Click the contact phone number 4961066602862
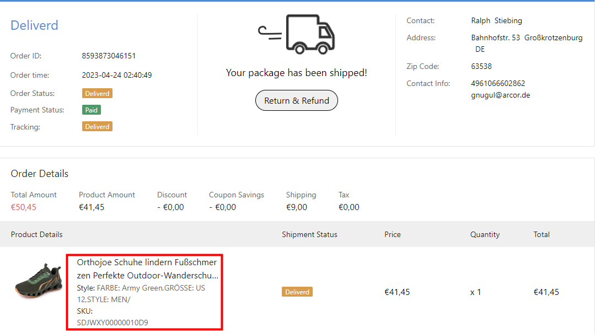This screenshot has height=333, width=595. click(498, 83)
